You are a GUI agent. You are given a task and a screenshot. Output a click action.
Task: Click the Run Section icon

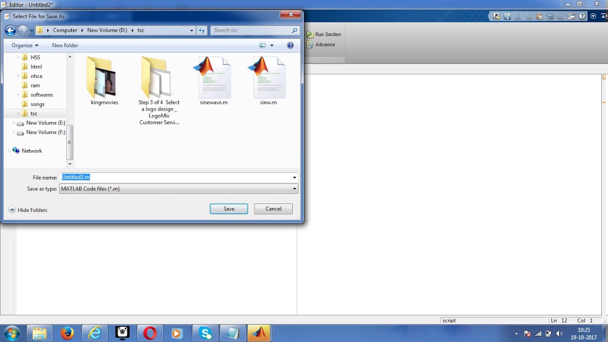click(x=310, y=34)
